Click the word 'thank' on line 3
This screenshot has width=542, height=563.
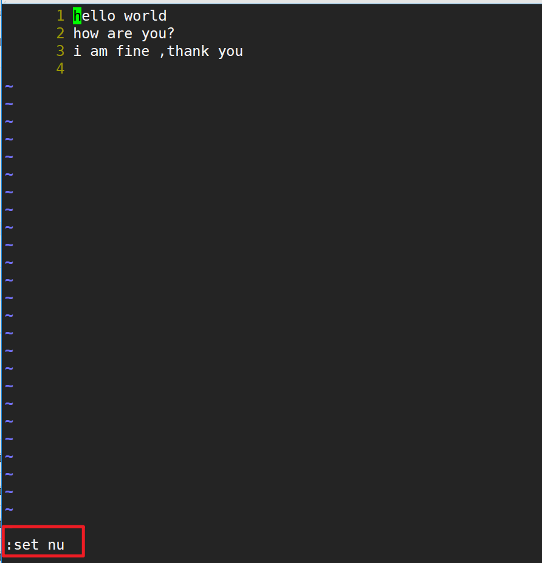pos(188,51)
